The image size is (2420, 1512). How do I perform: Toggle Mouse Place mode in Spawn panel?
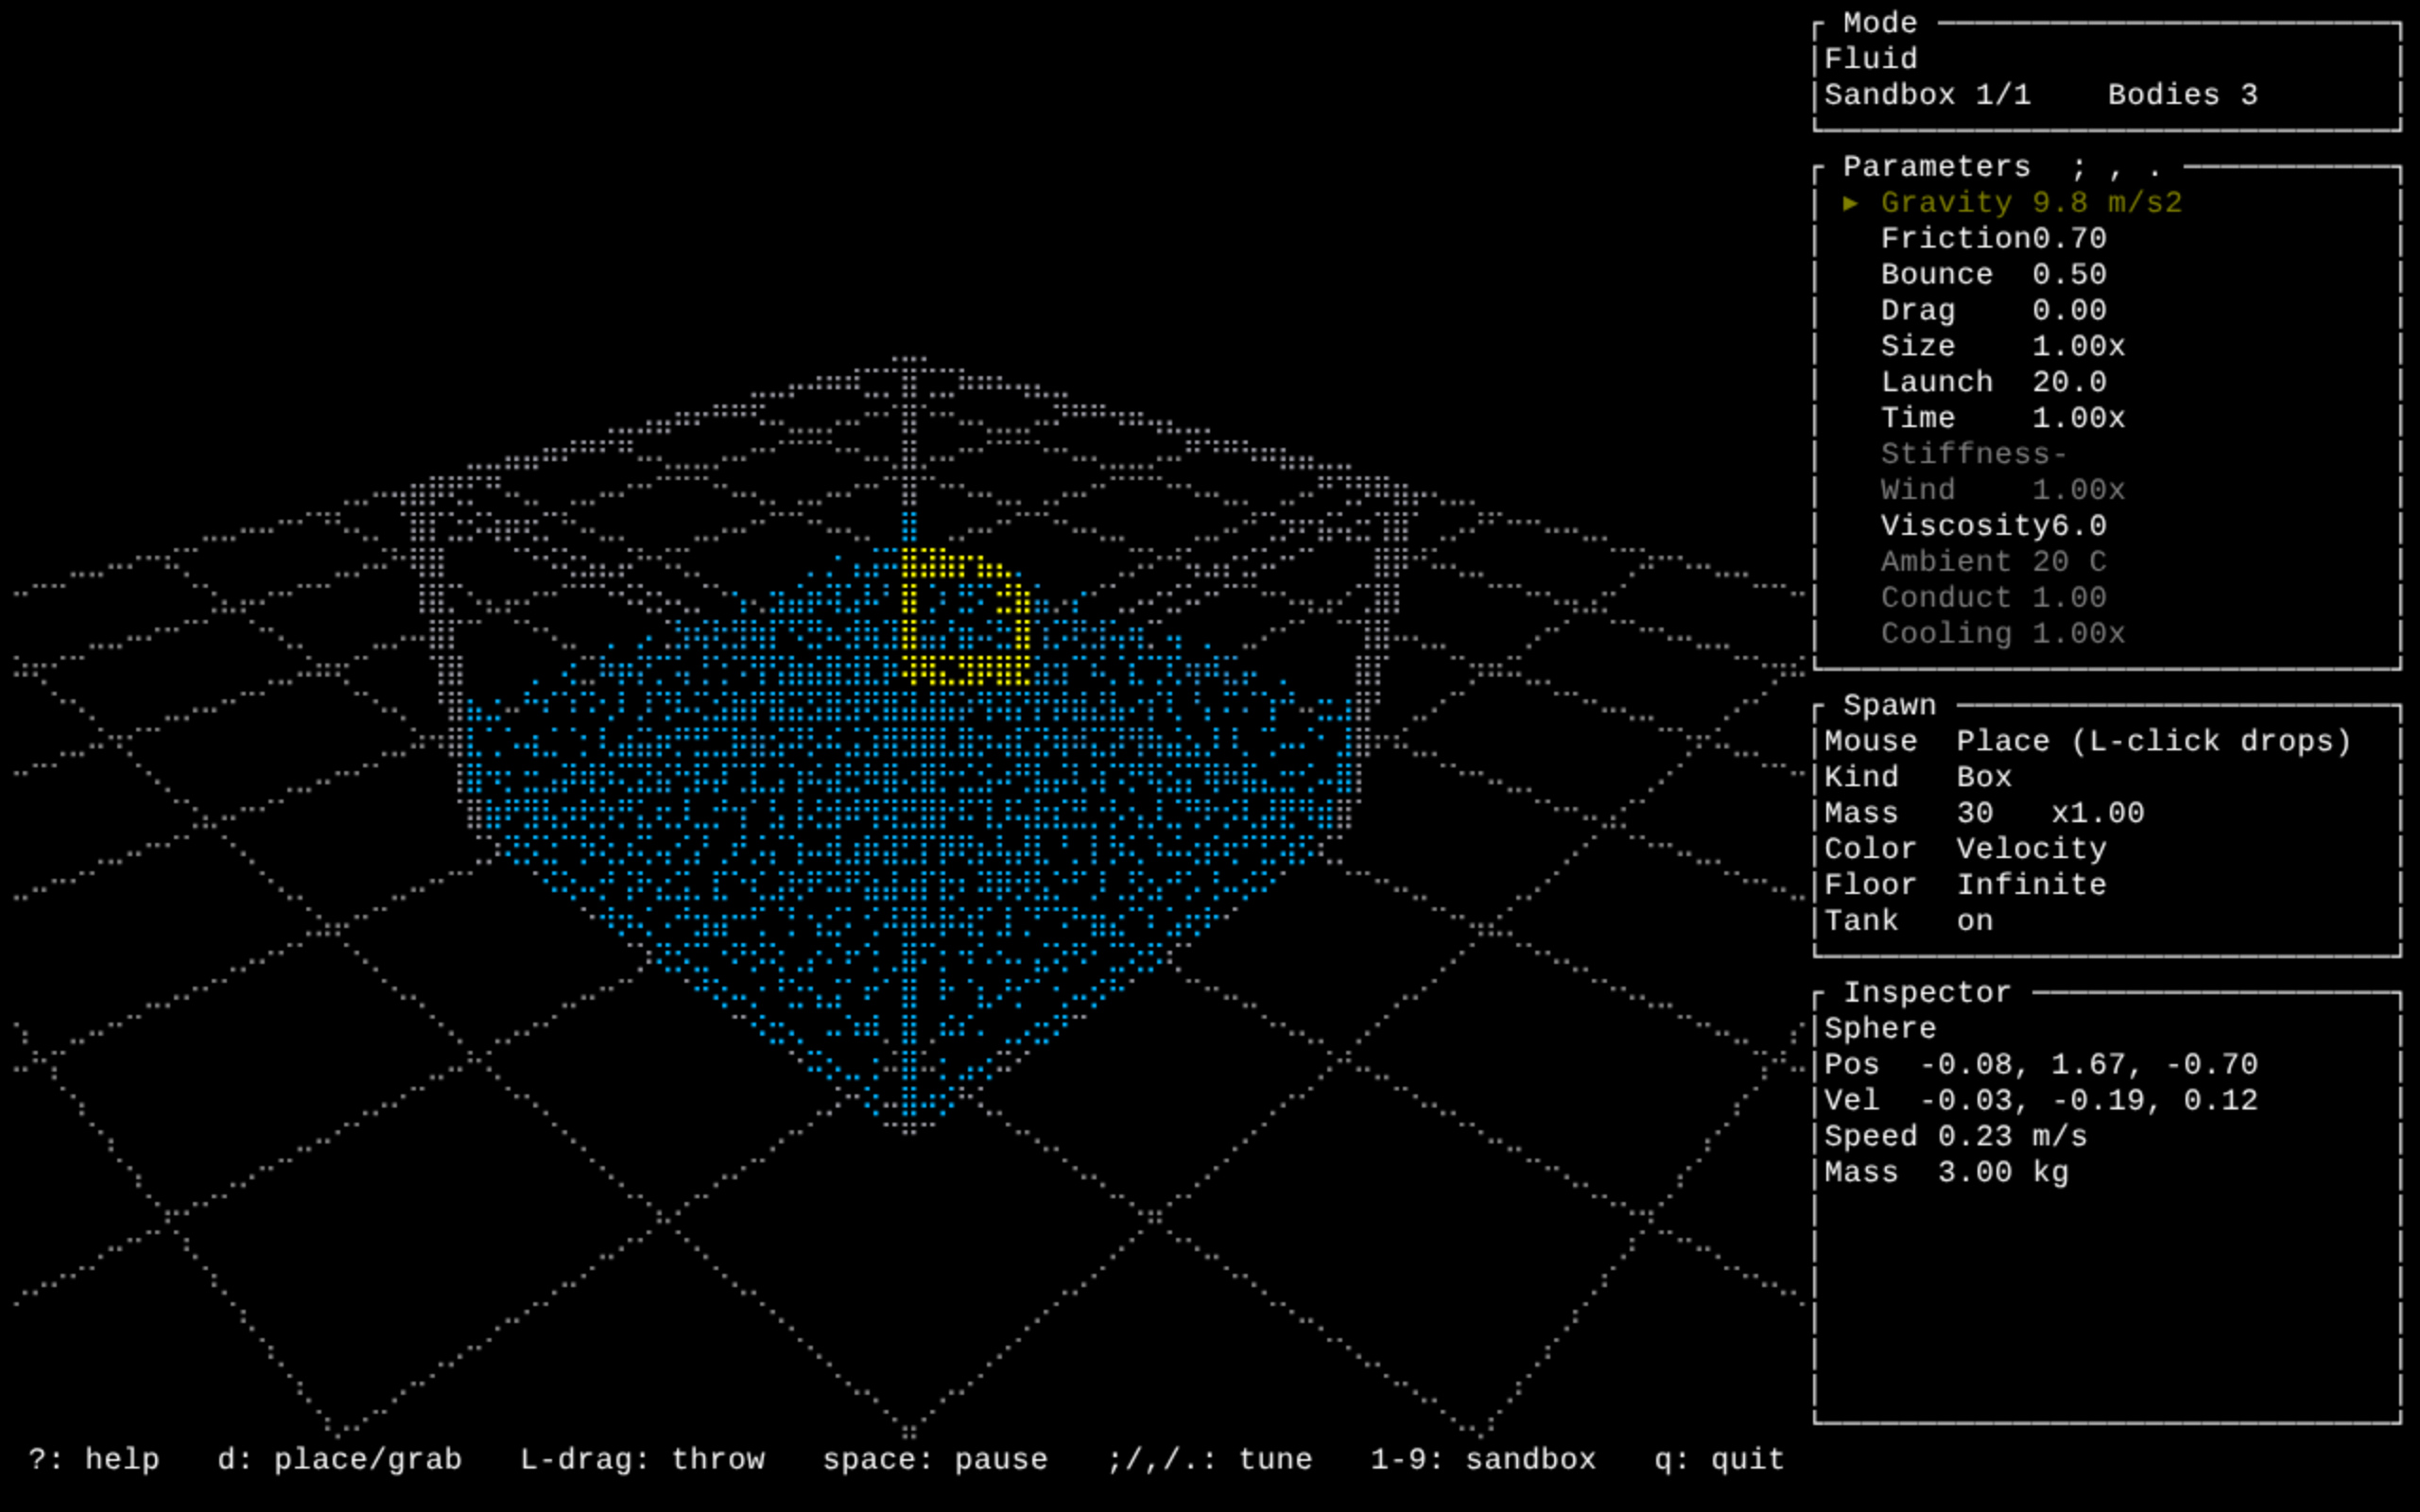(x=2088, y=742)
